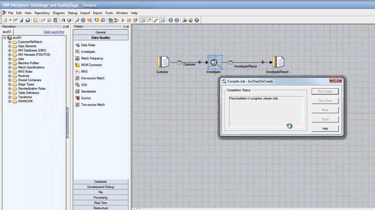The image size is (375, 210).
Task: Click the Help button in Compile dialog
Action: pyautogui.click(x=325, y=129)
